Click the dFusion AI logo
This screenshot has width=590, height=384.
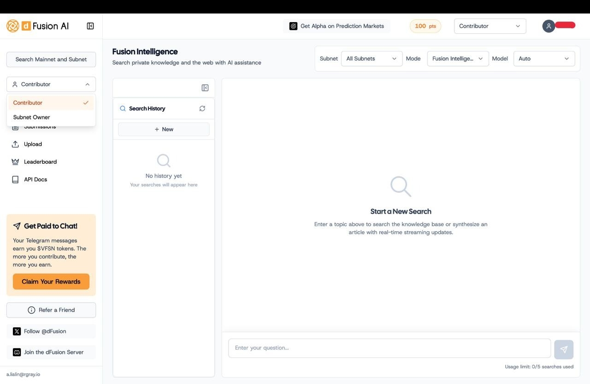[37, 26]
